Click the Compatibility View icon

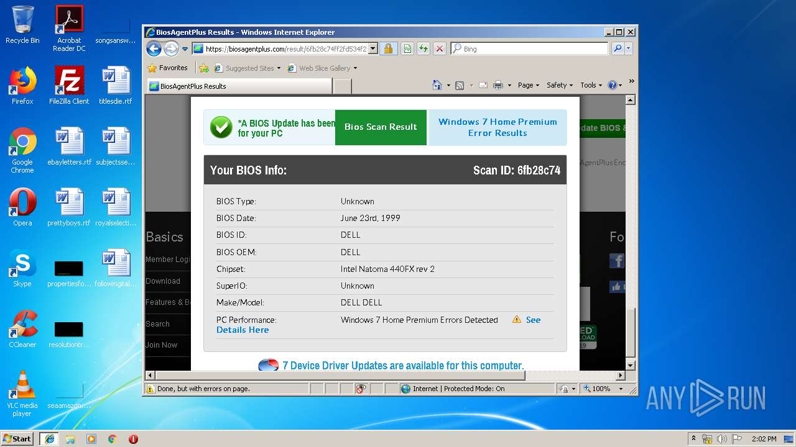[x=407, y=48]
